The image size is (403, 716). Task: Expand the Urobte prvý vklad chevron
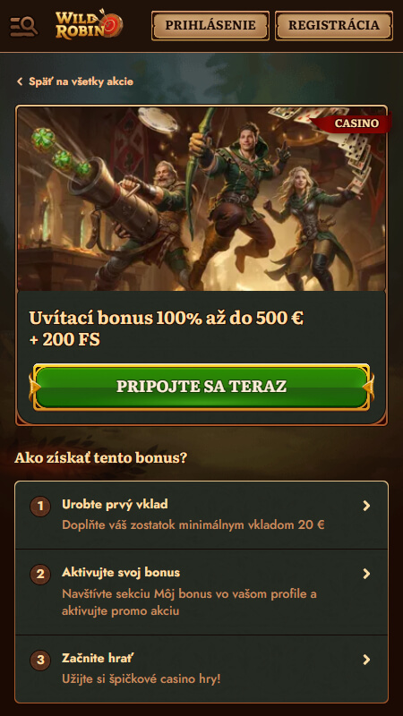366,506
